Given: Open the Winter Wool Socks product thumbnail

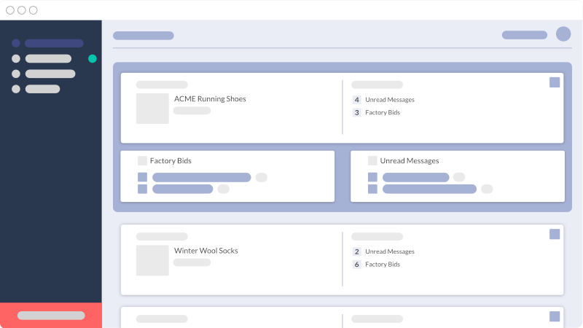Looking at the screenshot, I should tap(152, 260).
